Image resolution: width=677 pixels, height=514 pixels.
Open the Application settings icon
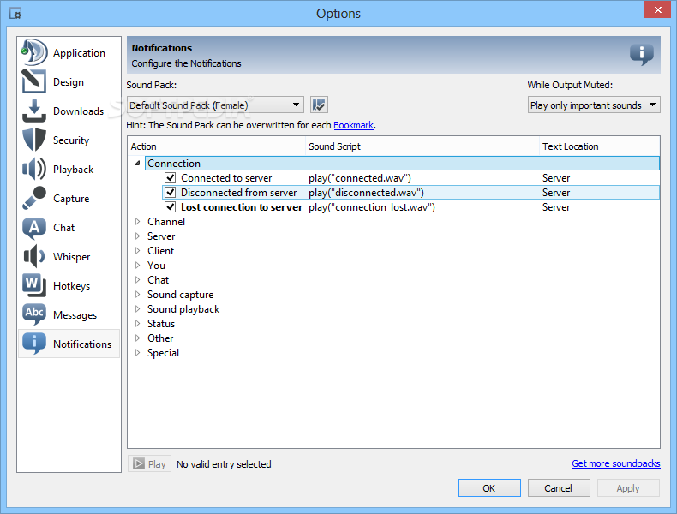[x=34, y=52]
